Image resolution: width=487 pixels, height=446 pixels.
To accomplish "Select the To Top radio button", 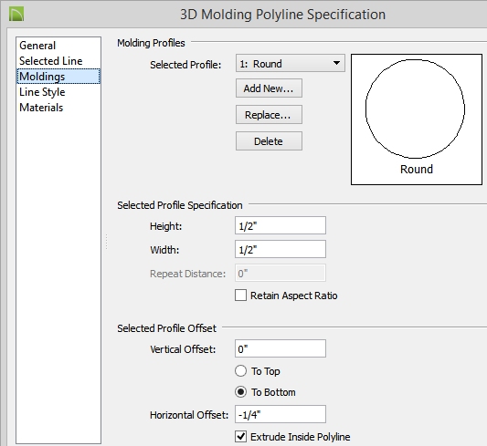I will pyautogui.click(x=240, y=371).
